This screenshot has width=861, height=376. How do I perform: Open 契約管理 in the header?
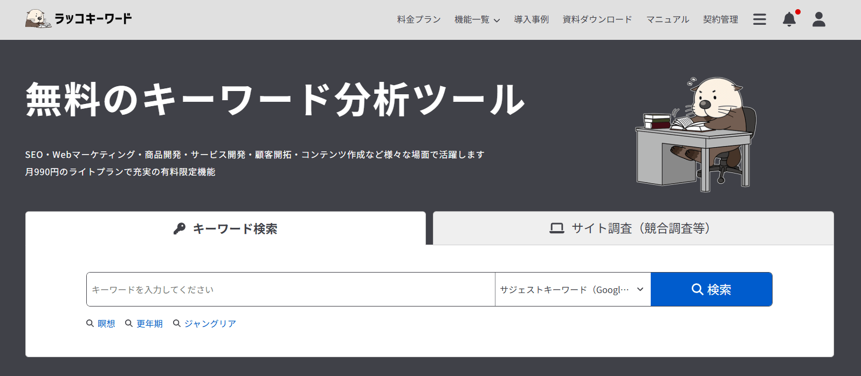(720, 19)
